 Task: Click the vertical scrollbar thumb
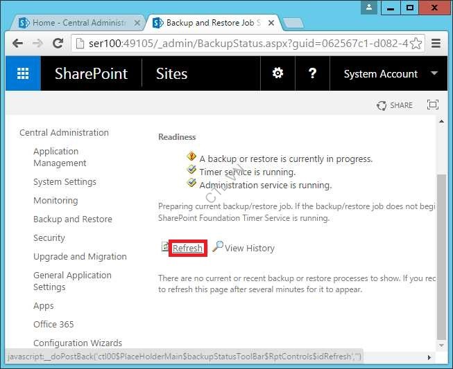[441, 257]
